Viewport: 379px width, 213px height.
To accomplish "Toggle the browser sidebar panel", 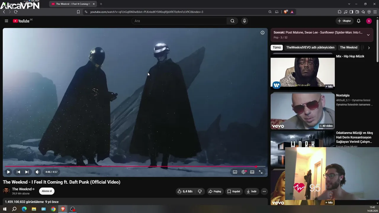I will pos(351,12).
